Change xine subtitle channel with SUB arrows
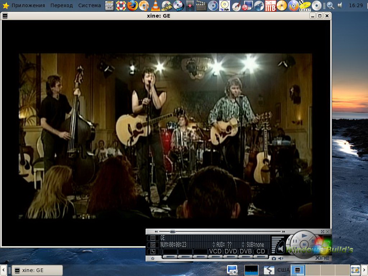The height and width of the screenshot is (276, 368). tap(243, 245)
